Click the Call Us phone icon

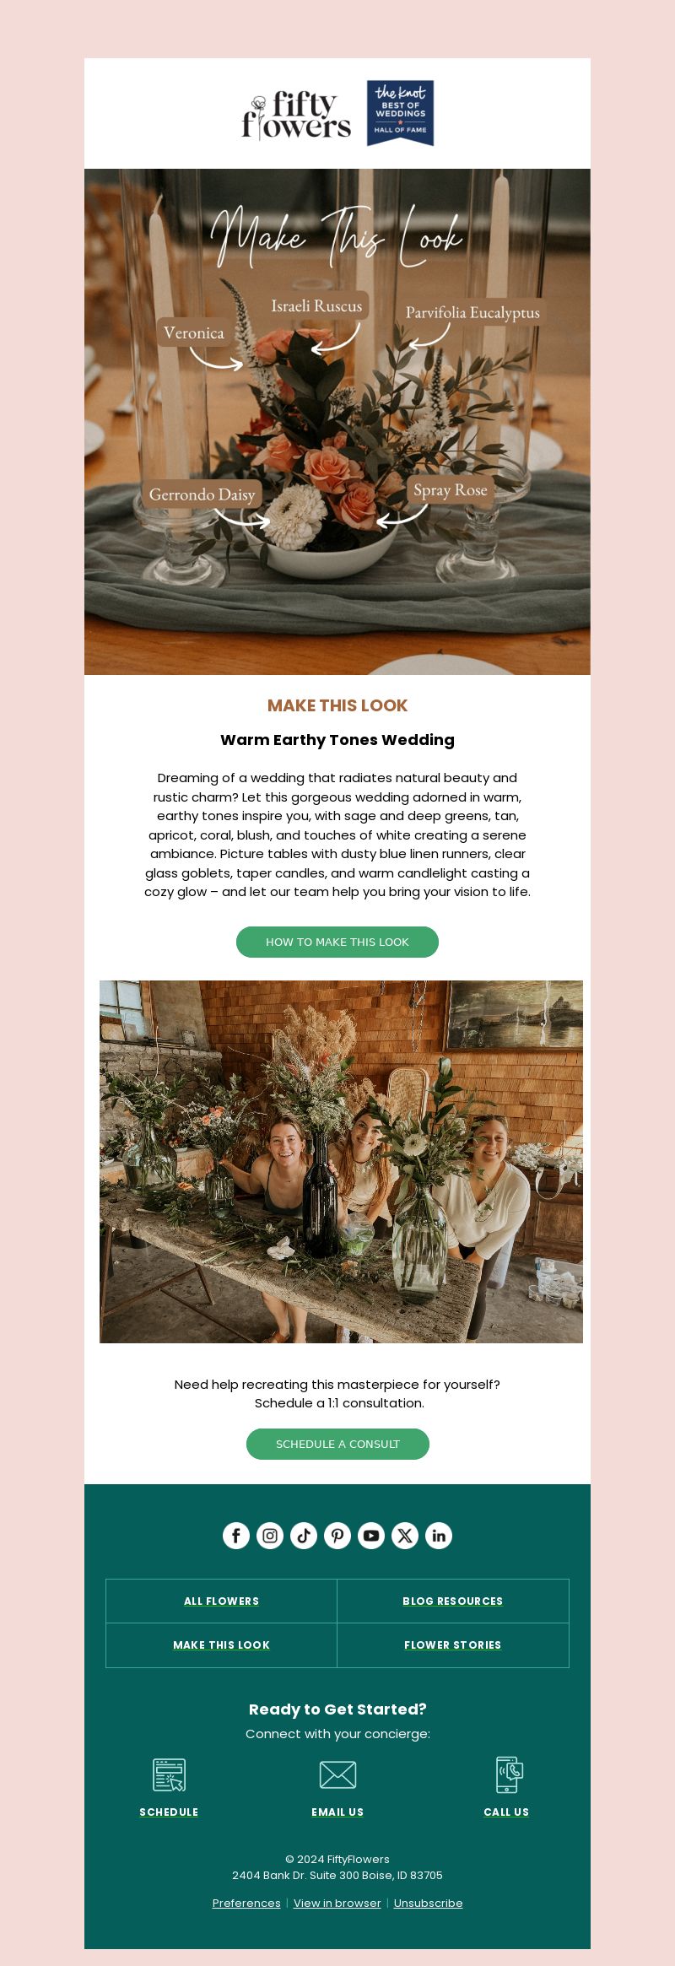[x=509, y=1774]
